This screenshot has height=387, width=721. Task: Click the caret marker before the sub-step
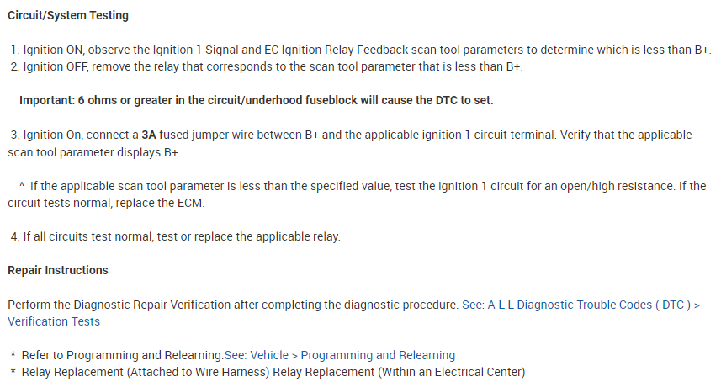(21, 186)
